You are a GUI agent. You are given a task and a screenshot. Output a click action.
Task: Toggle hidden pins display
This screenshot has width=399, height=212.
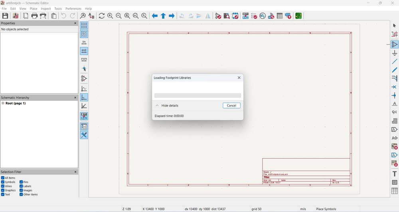[84, 78]
